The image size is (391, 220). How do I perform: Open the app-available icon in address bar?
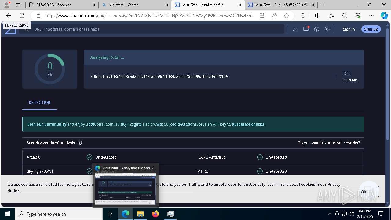[x=262, y=16]
